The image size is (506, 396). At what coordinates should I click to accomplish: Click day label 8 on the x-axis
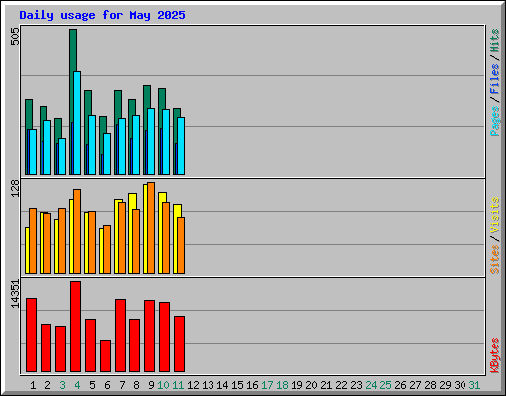click(136, 385)
